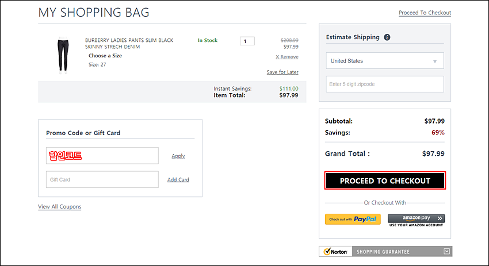The width and height of the screenshot is (489, 266).
Task: Expand the Norton Shopping Guarantee panel
Action: point(446,251)
